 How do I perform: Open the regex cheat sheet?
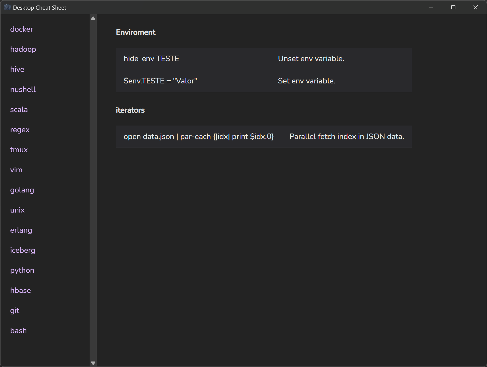point(20,130)
